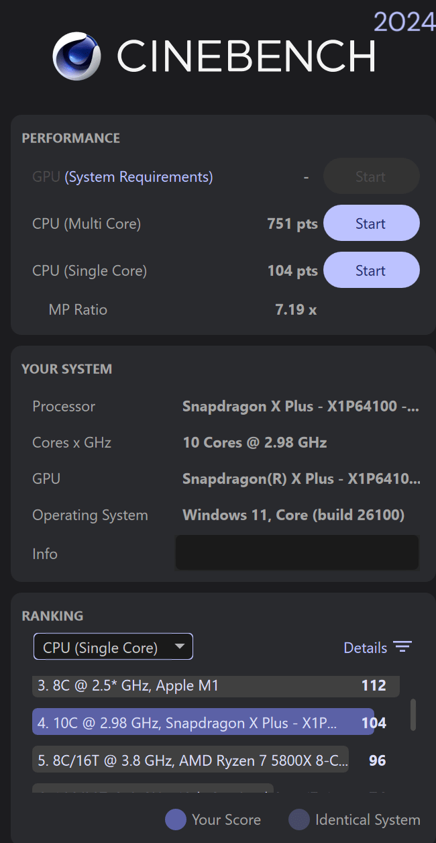Open the CPU (Single Core) ranking dropdown
436x843 pixels.
[113, 647]
